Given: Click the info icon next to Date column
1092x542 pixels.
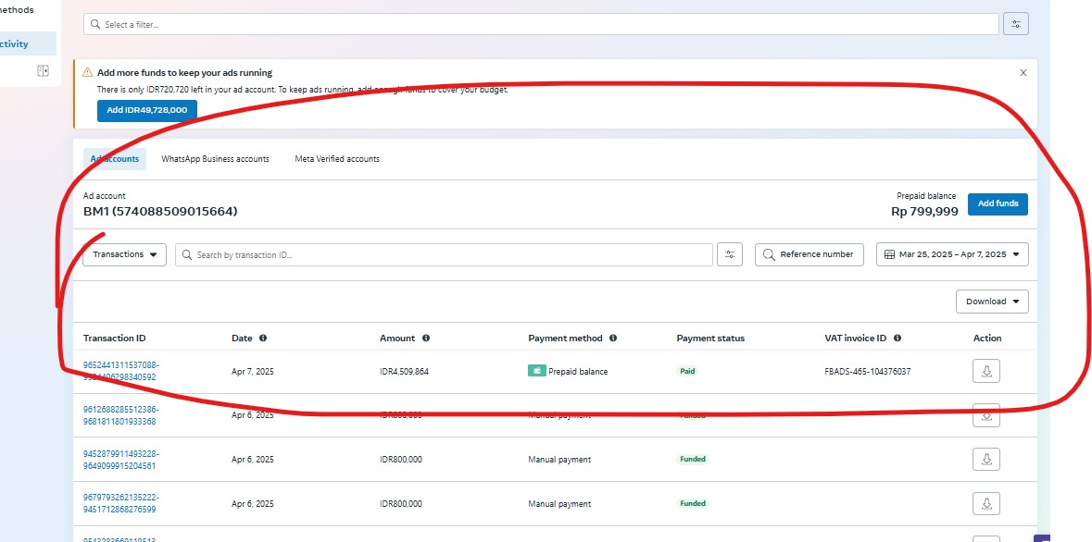Looking at the screenshot, I should [x=263, y=339].
